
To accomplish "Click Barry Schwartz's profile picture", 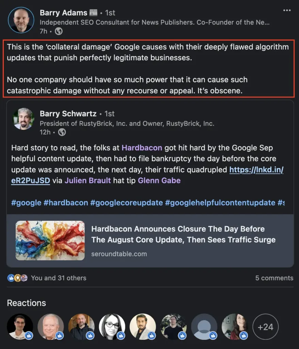I will point(23,119).
